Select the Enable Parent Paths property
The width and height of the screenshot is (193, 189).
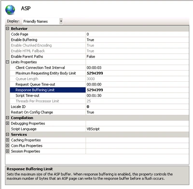click(x=27, y=56)
